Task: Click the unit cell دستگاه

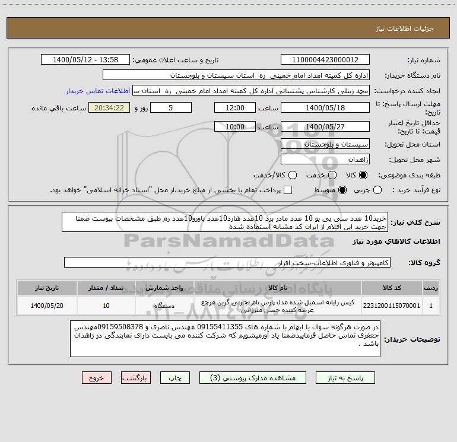Action: click(x=164, y=306)
